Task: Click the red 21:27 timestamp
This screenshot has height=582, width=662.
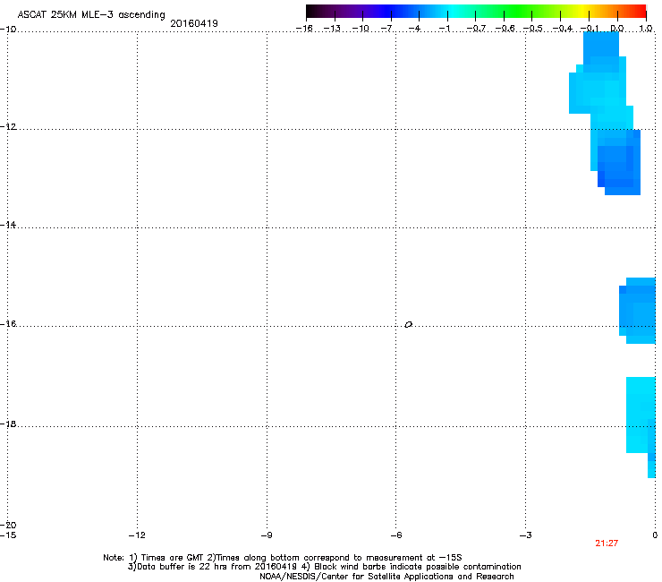Action: click(607, 543)
